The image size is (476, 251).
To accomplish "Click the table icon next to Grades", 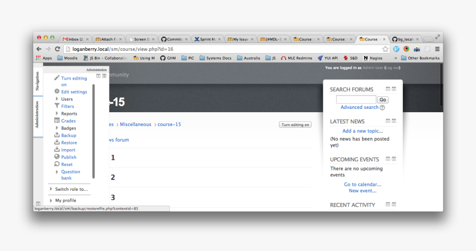I will (57, 121).
